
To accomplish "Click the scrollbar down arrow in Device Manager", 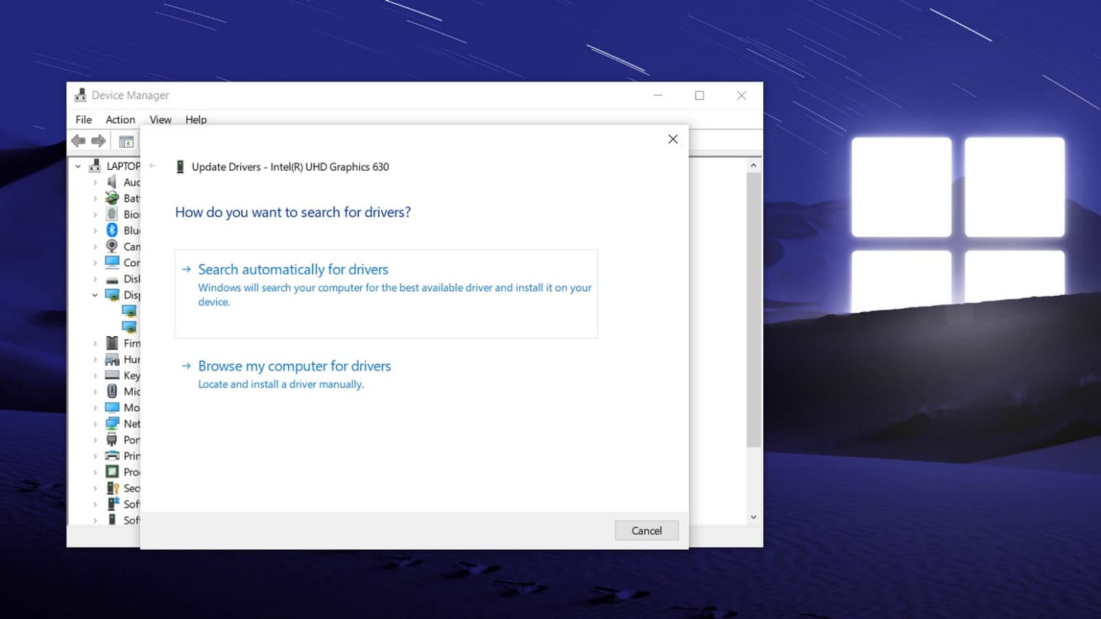I will 753,517.
